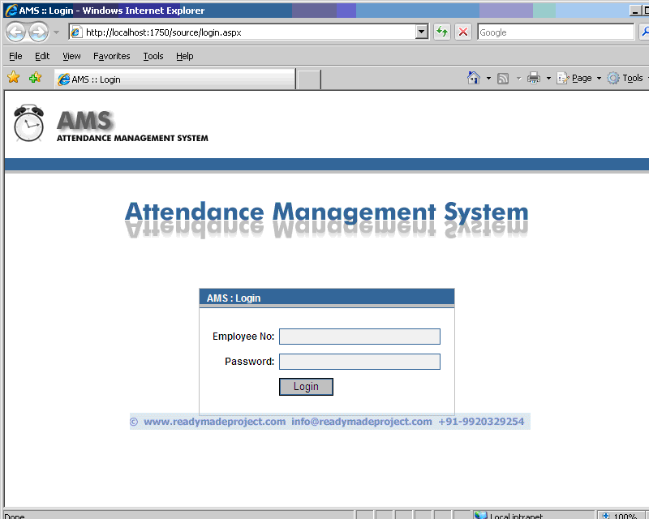Open the Favorites Center star icon

point(13,77)
